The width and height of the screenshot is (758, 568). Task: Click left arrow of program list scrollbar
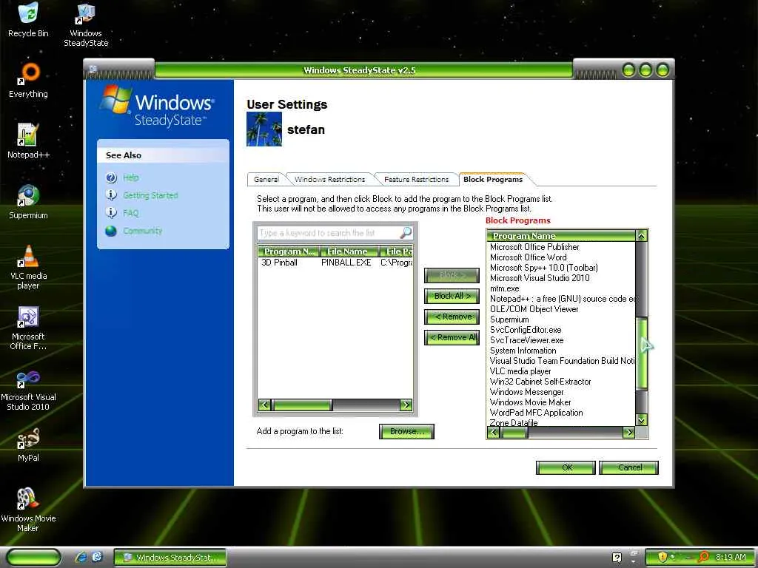pos(264,405)
